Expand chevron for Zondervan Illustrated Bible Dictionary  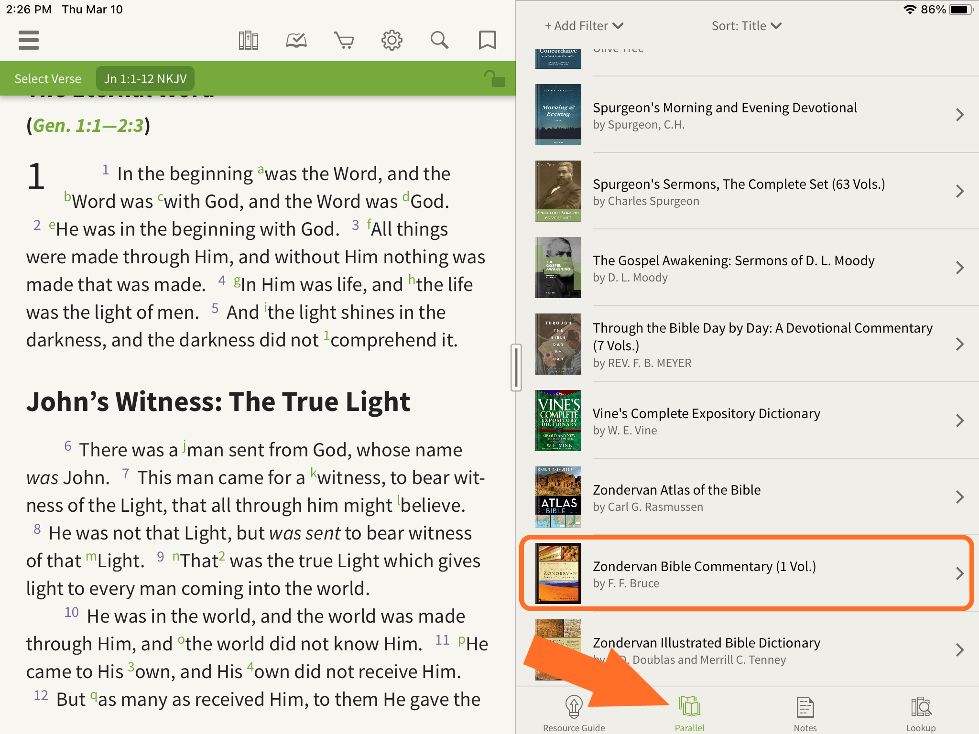click(960, 650)
